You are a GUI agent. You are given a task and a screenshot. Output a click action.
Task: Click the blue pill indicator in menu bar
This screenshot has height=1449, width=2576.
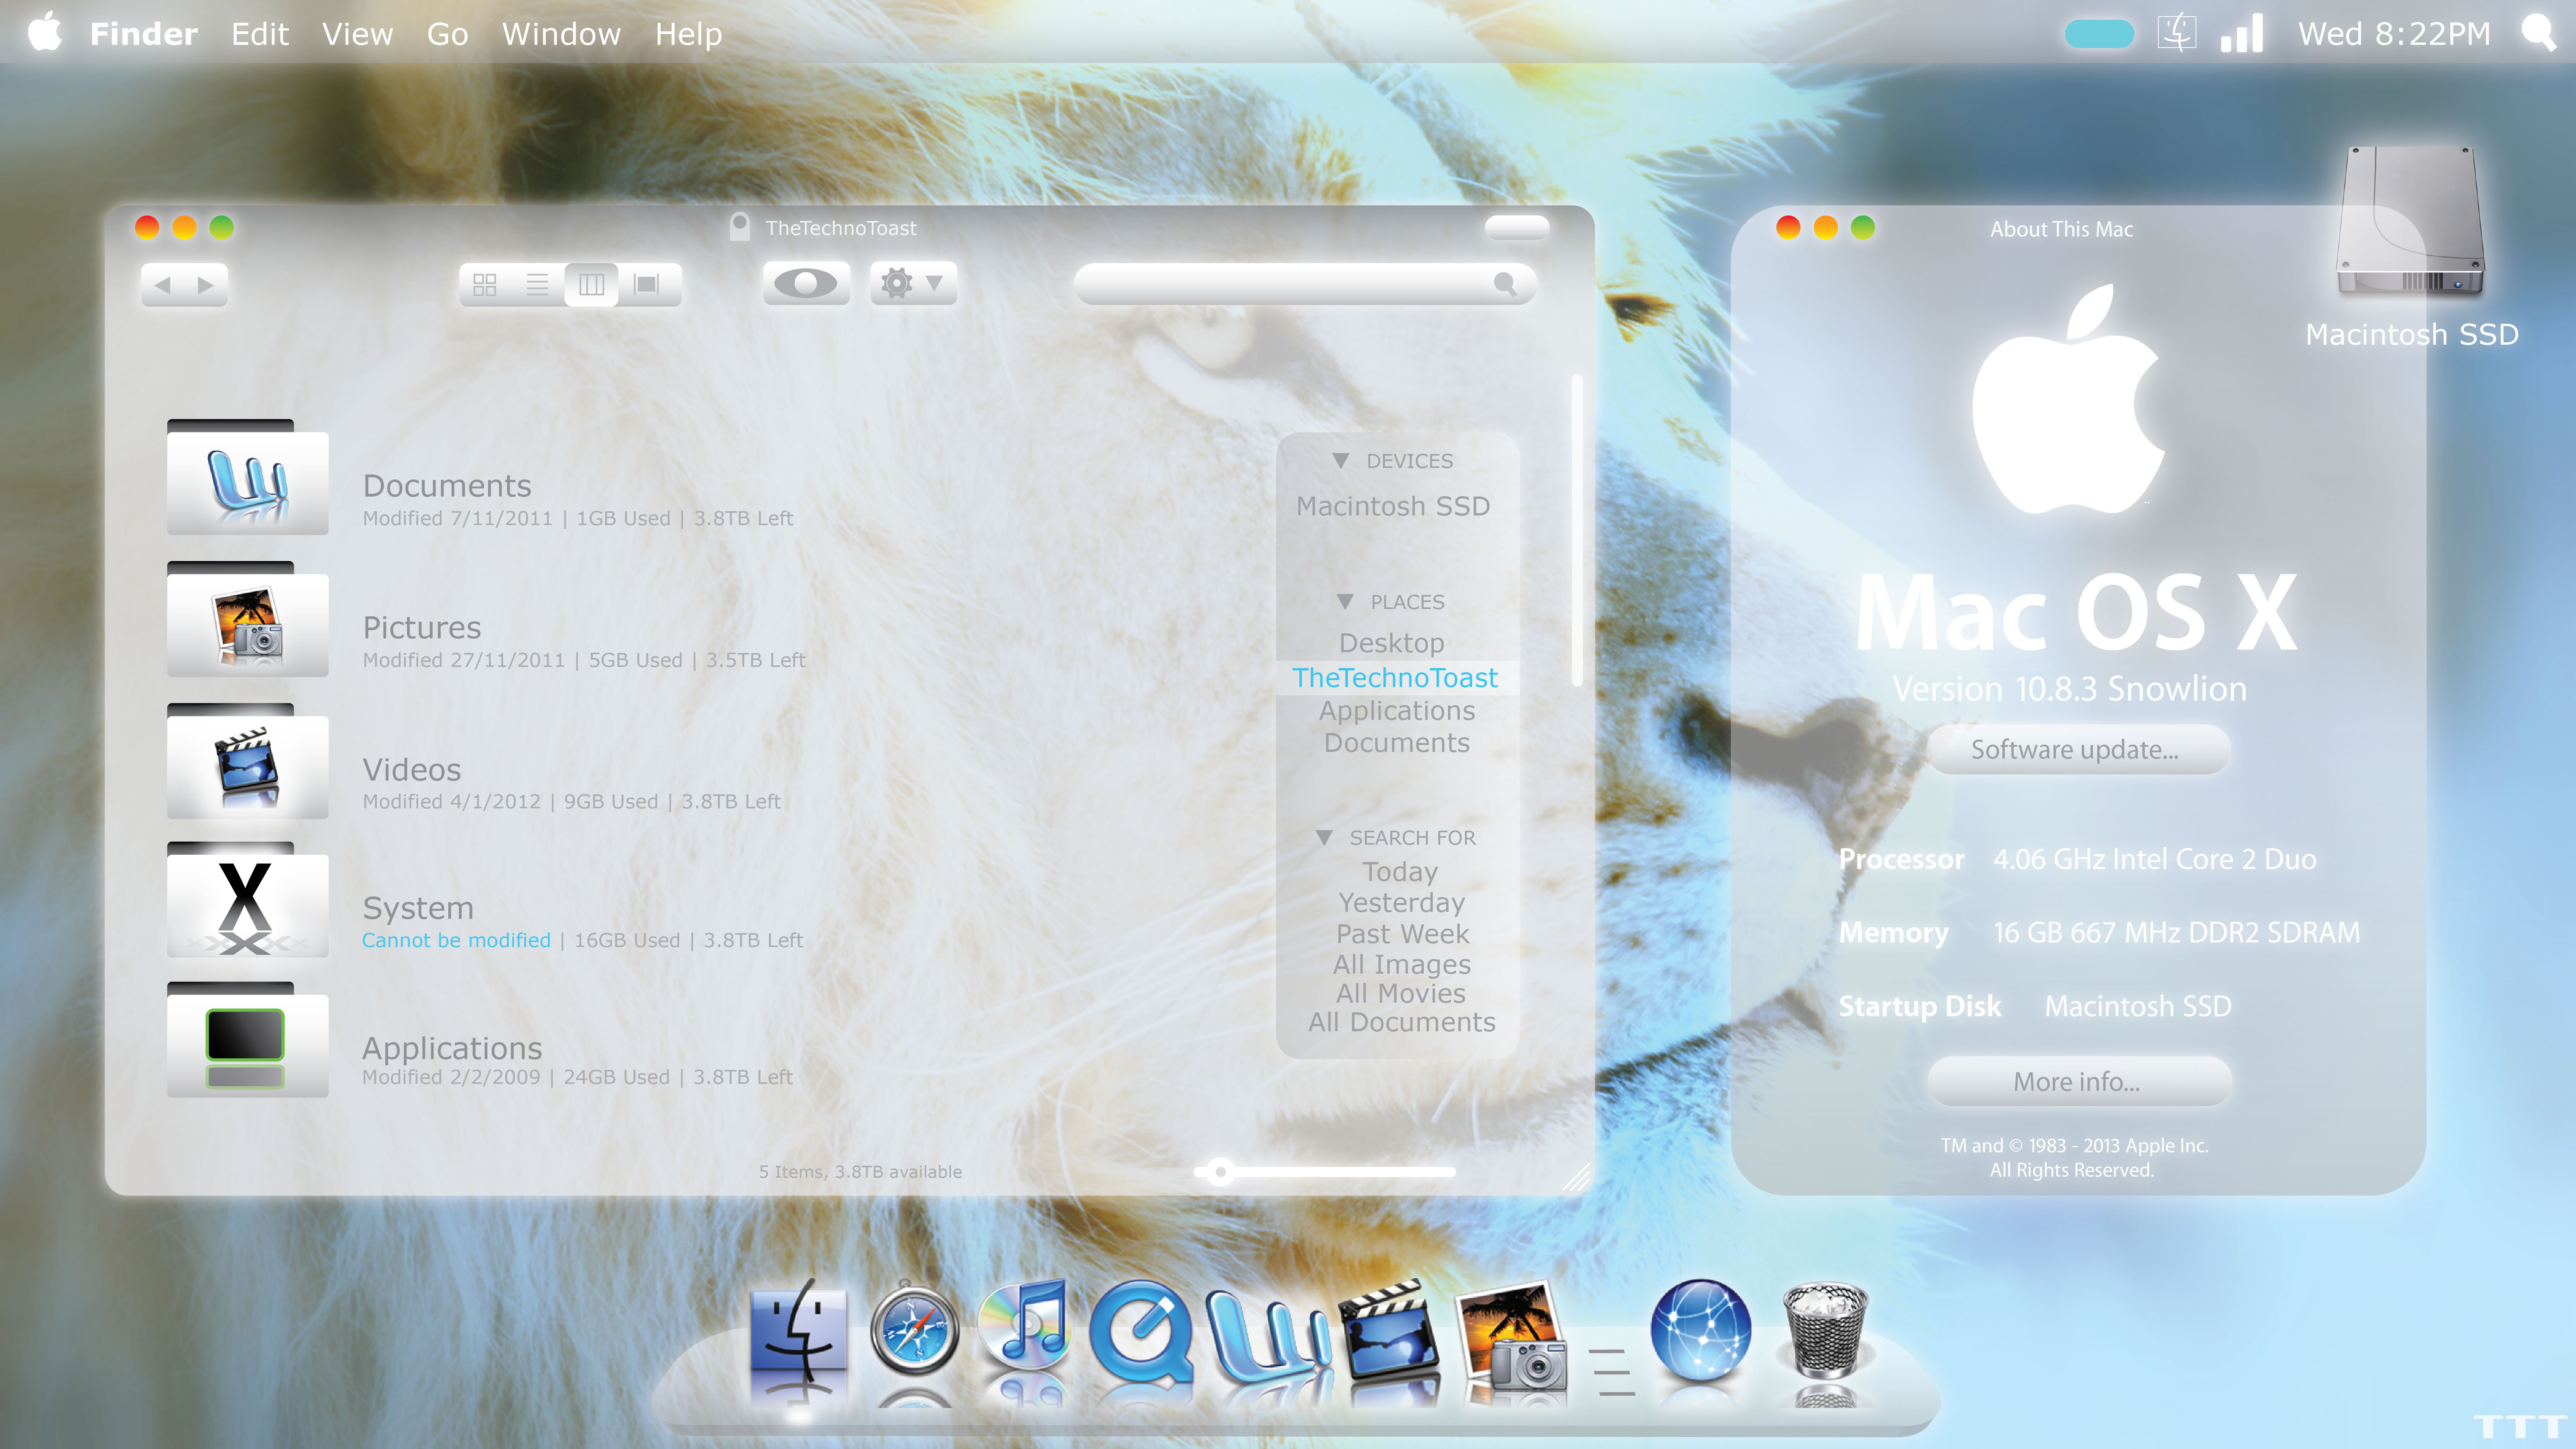2099,34
